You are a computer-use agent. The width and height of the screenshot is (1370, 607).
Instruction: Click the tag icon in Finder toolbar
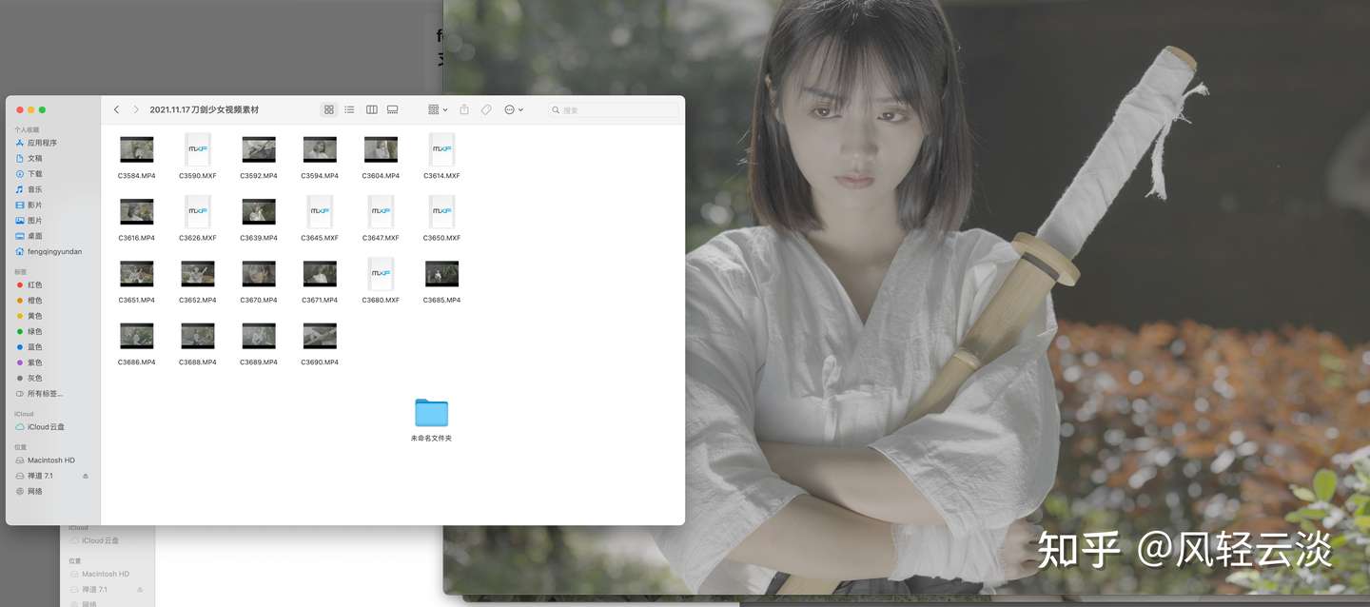(486, 109)
